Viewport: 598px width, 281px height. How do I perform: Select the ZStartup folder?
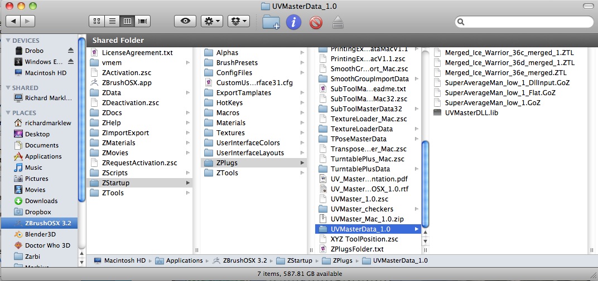(139, 183)
